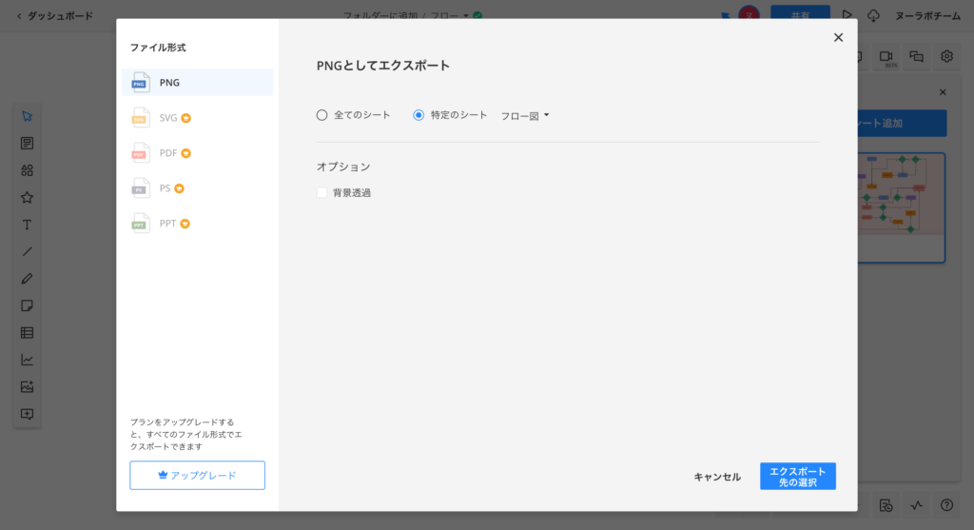Select the Text tool in the sidebar
974x530 pixels.
click(28, 225)
